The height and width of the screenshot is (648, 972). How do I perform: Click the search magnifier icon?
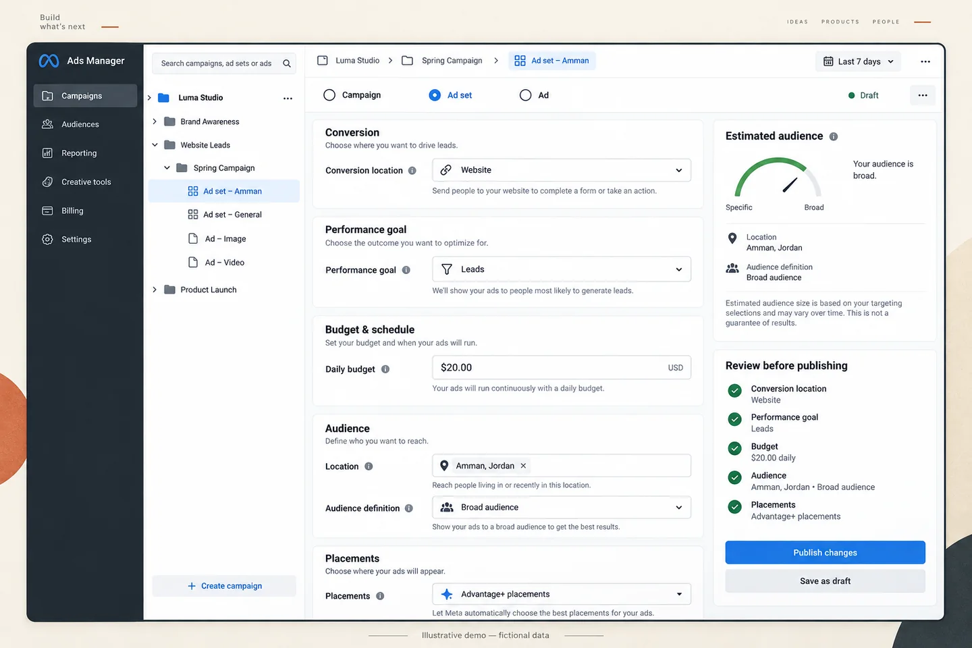[287, 63]
